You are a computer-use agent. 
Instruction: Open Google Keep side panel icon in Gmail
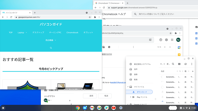[x=179, y=55]
